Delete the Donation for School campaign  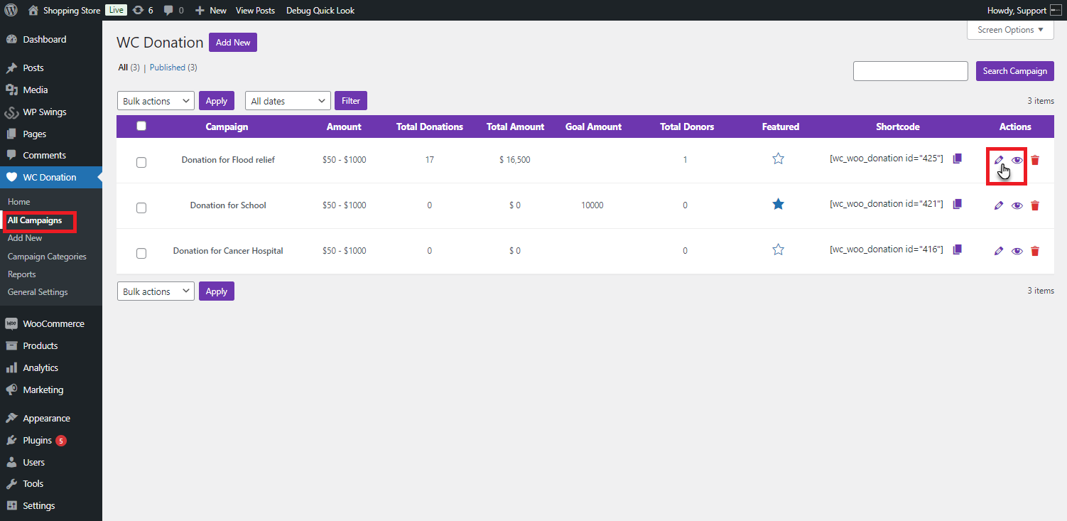click(x=1035, y=205)
